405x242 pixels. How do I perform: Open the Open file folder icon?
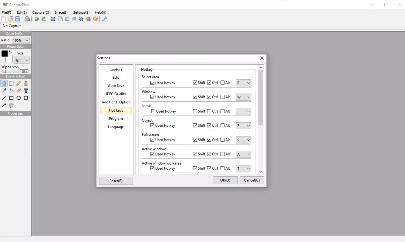(x=11, y=19)
